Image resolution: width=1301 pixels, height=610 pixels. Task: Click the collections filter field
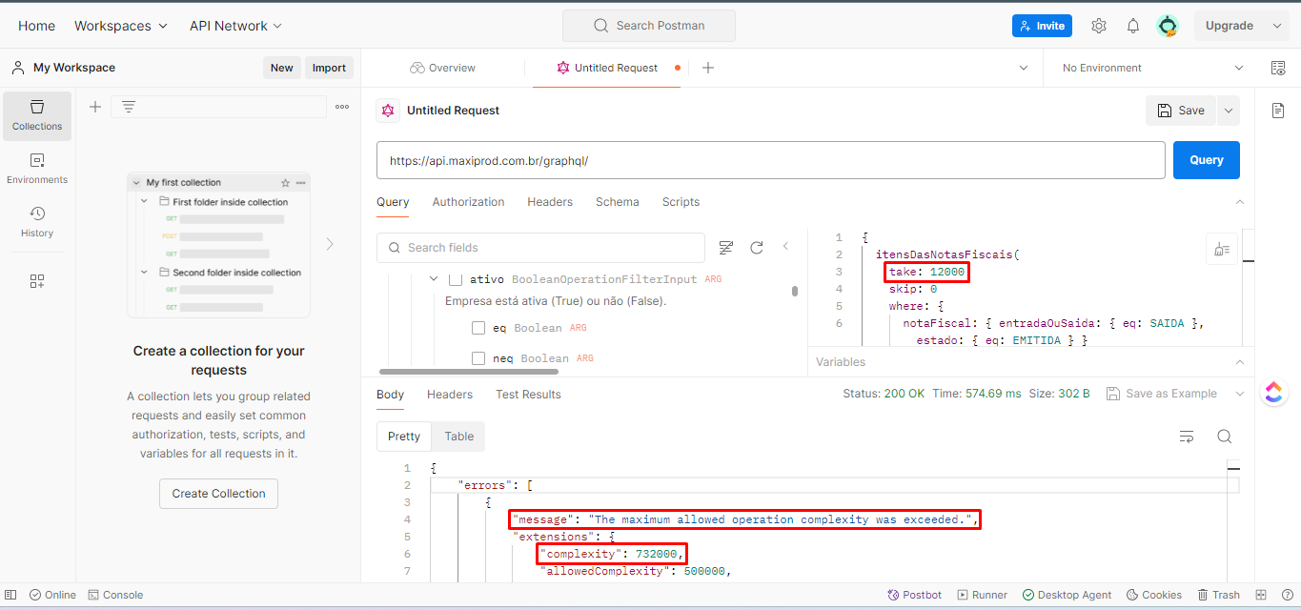point(219,107)
